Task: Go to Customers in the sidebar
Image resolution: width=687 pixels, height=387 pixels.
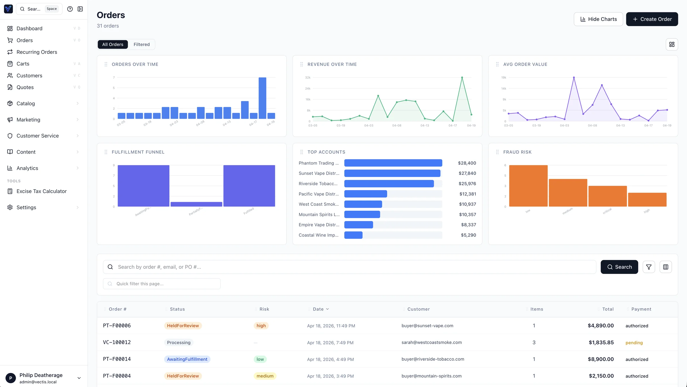Action: tap(29, 76)
